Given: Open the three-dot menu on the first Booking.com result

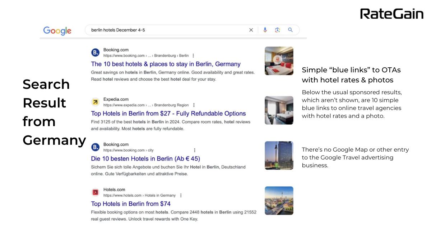Looking at the screenshot, I should click(x=193, y=56).
